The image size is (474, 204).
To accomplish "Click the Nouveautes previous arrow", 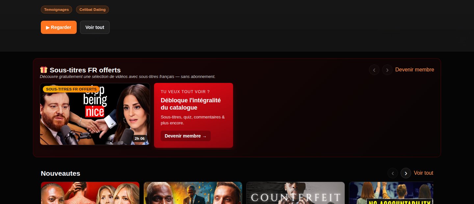I will [x=393, y=173].
